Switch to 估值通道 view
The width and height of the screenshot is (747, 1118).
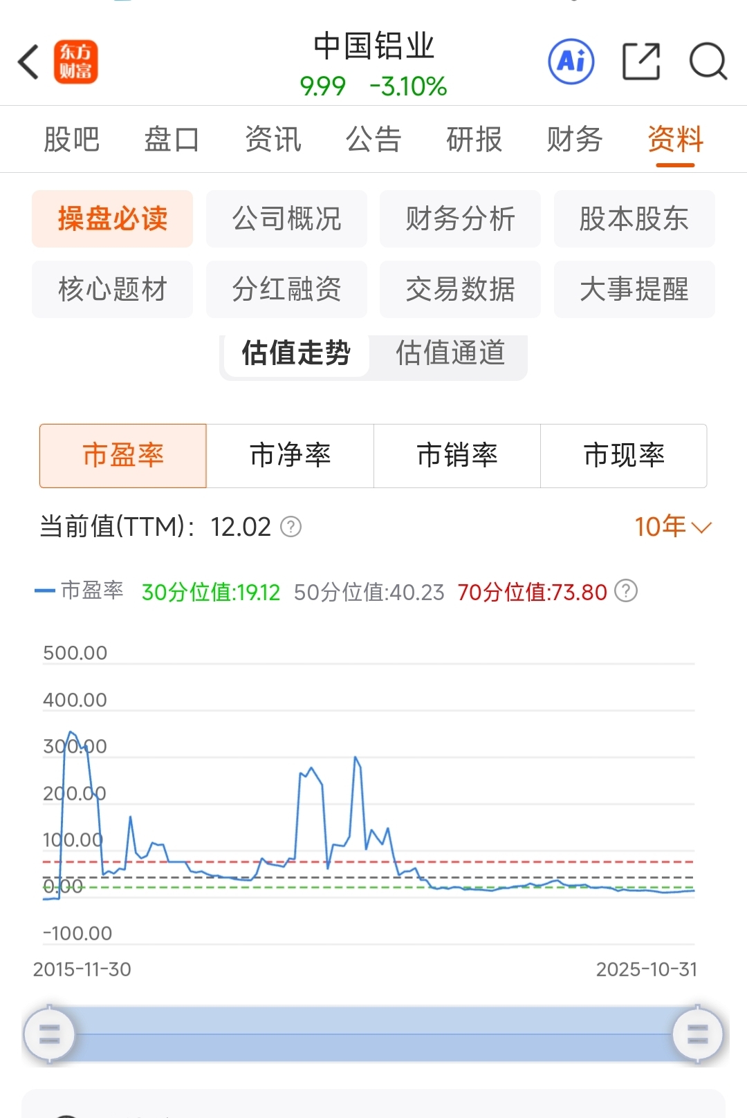click(450, 353)
